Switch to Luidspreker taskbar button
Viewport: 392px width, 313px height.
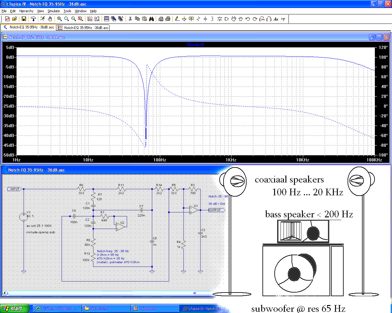[155, 309]
